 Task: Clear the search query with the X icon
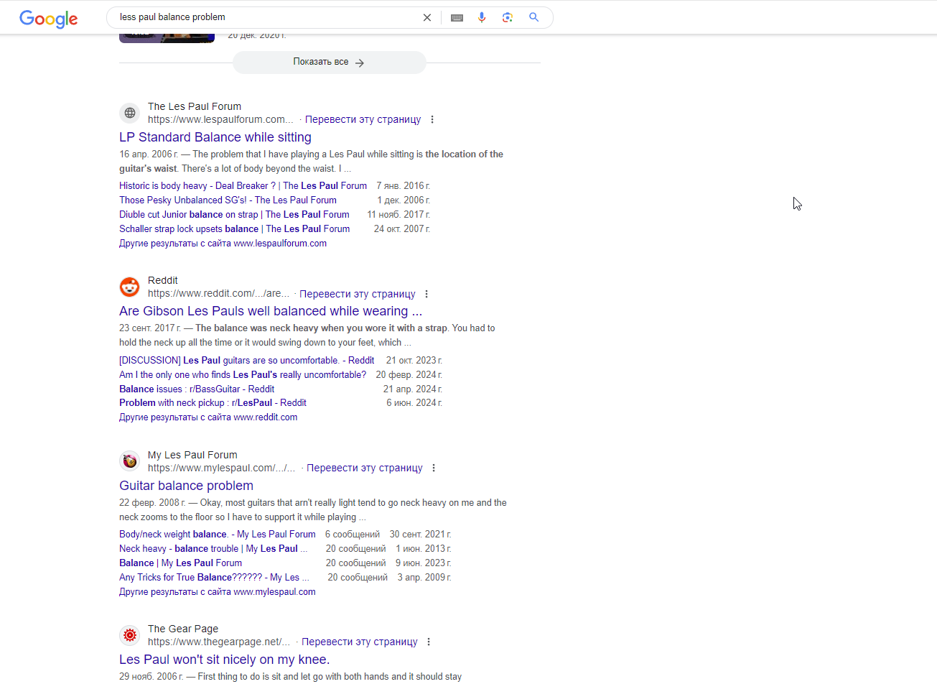click(427, 17)
